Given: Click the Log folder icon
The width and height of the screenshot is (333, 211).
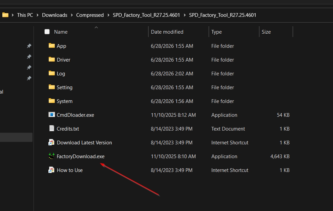Looking at the screenshot, I should coord(52,73).
